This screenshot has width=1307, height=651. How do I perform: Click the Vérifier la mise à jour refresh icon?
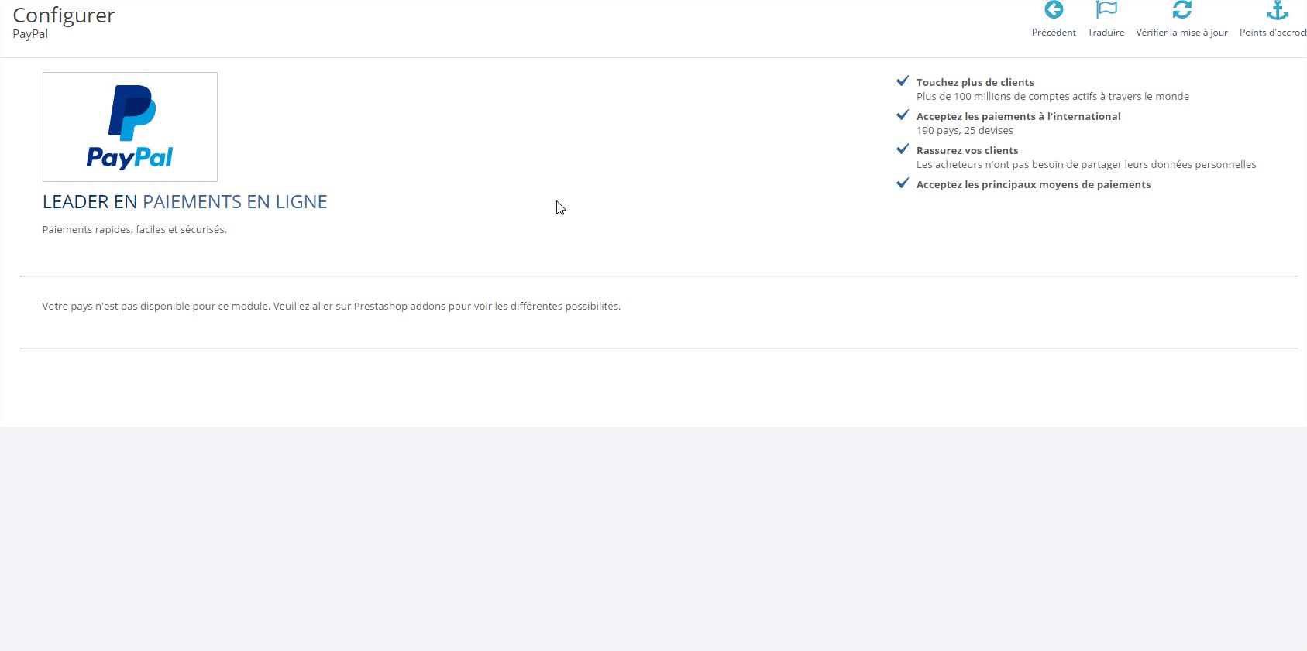tap(1182, 9)
